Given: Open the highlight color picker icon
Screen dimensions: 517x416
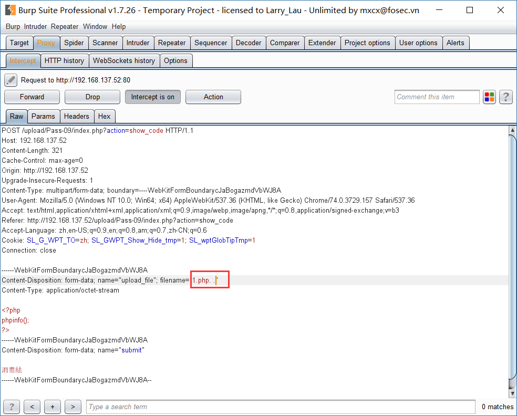Looking at the screenshot, I should [489, 97].
